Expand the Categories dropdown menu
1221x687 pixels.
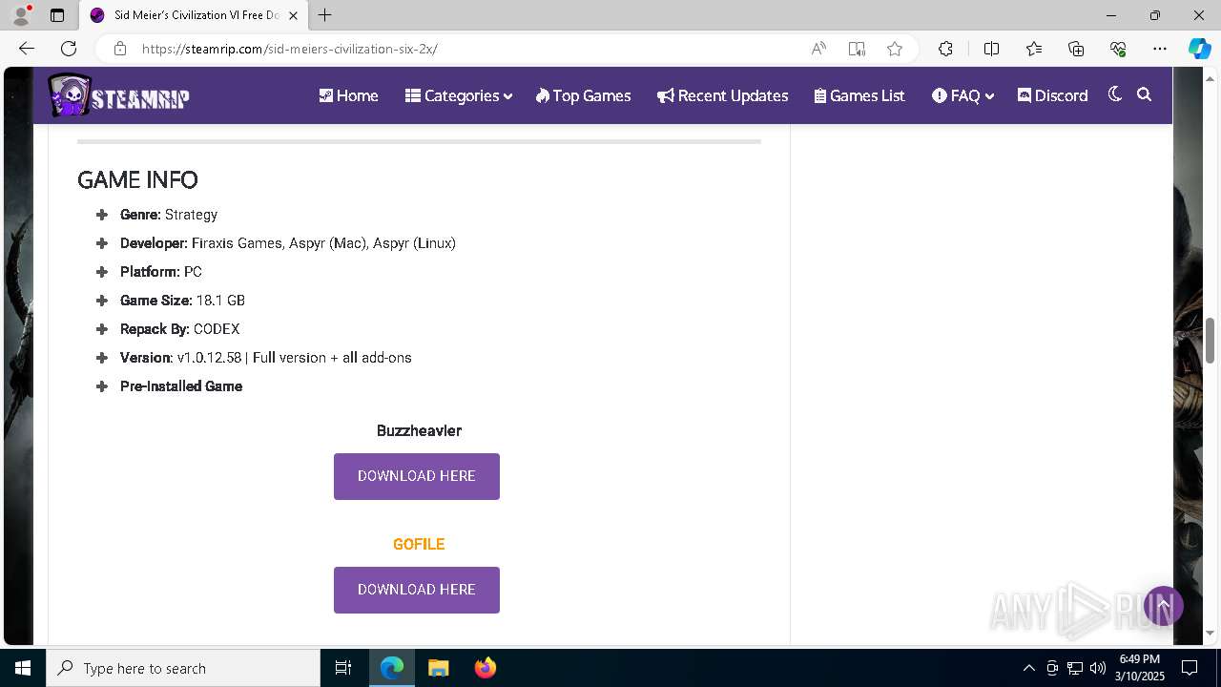[459, 95]
